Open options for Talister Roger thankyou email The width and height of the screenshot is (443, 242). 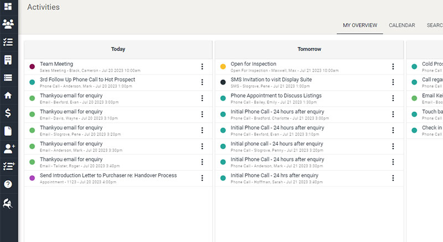pyautogui.click(x=202, y=162)
